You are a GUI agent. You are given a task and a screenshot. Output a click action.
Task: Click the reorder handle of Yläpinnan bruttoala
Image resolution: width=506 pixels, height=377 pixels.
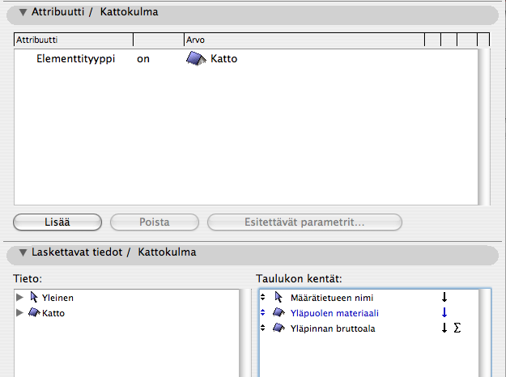[x=263, y=328]
